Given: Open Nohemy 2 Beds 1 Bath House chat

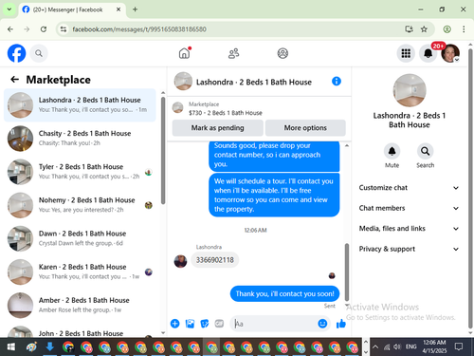Looking at the screenshot, I should click(80, 205).
